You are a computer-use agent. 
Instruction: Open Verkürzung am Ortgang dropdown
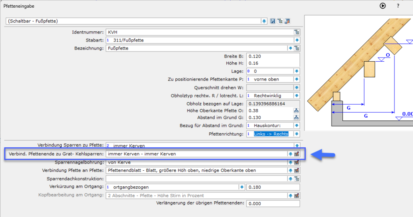coord(242,187)
